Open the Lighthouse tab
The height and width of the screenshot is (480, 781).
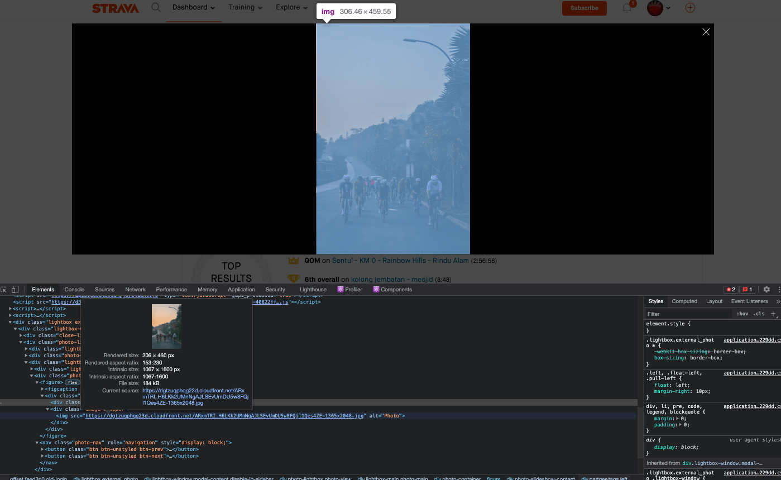tap(313, 290)
